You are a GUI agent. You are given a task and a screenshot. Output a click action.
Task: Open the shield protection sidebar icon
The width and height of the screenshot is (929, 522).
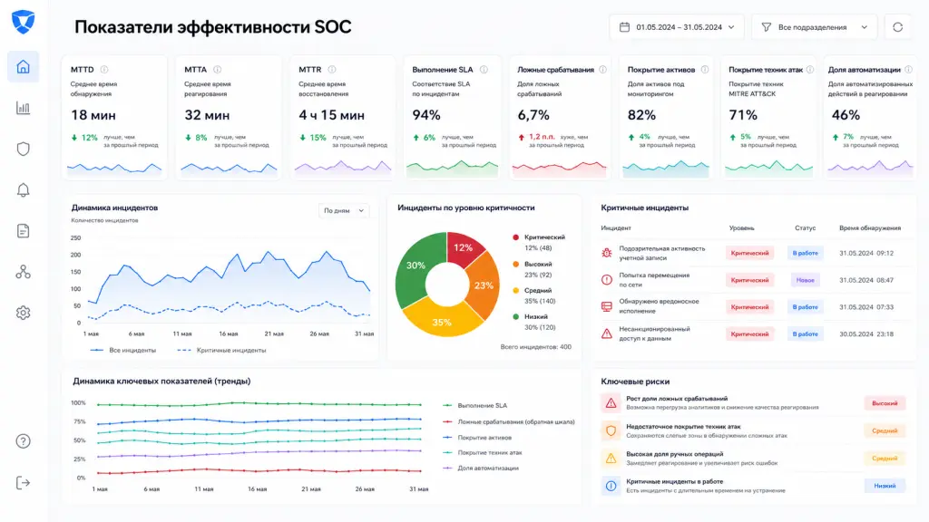[x=23, y=149]
